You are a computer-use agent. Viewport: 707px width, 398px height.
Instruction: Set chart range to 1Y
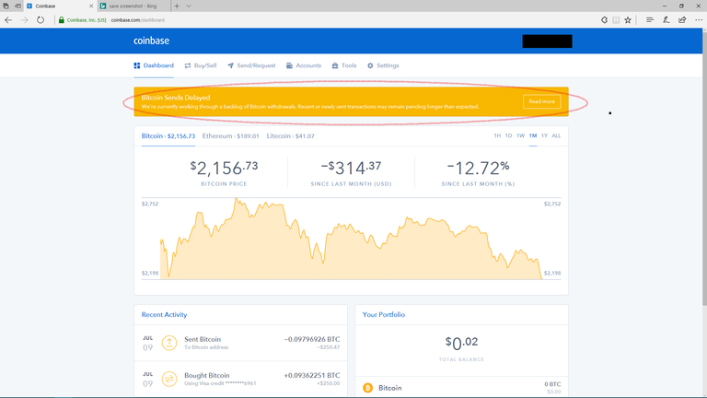click(x=544, y=135)
